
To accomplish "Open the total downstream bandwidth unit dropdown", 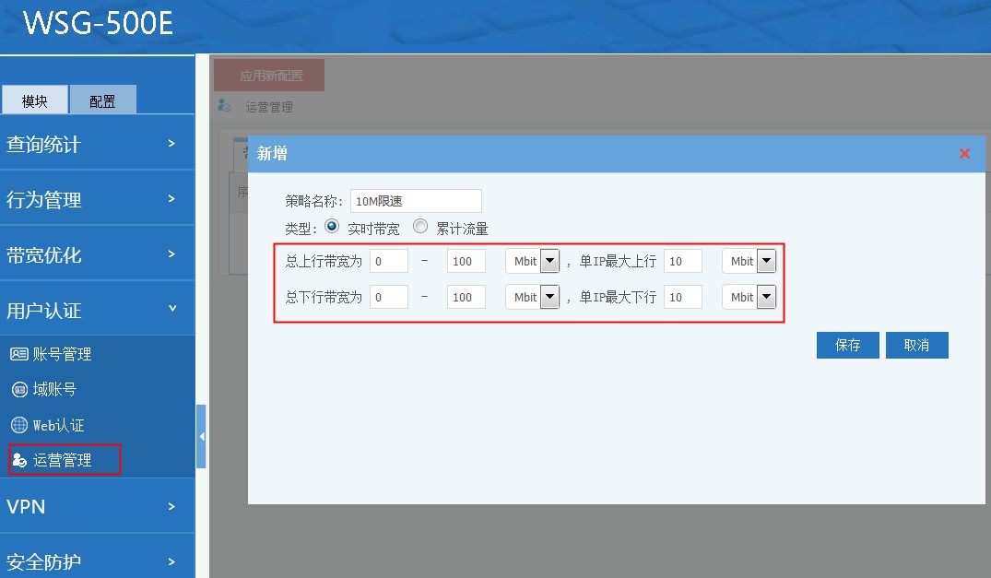I will click(x=549, y=298).
